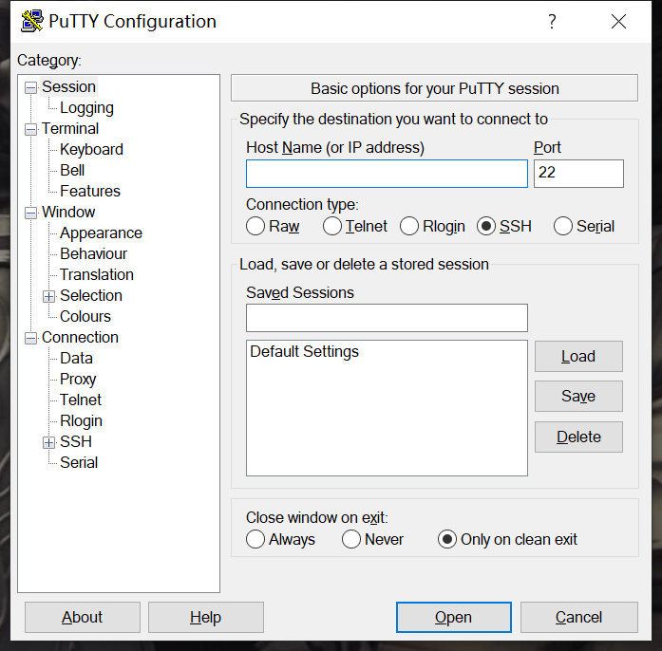Click the About button
662x651 pixels.
[83, 617]
